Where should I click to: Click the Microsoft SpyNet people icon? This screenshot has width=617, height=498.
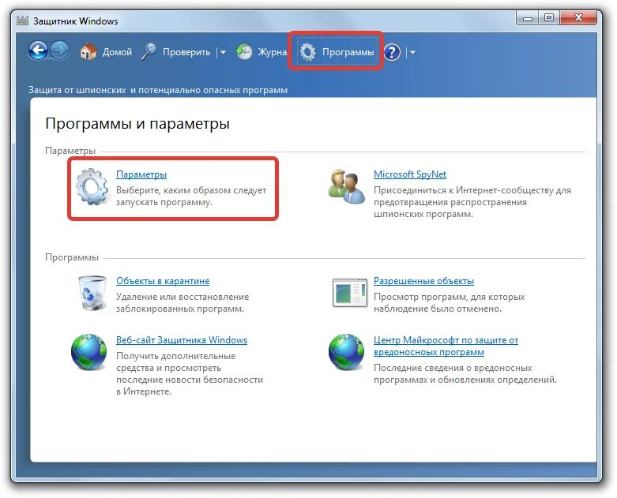346,186
